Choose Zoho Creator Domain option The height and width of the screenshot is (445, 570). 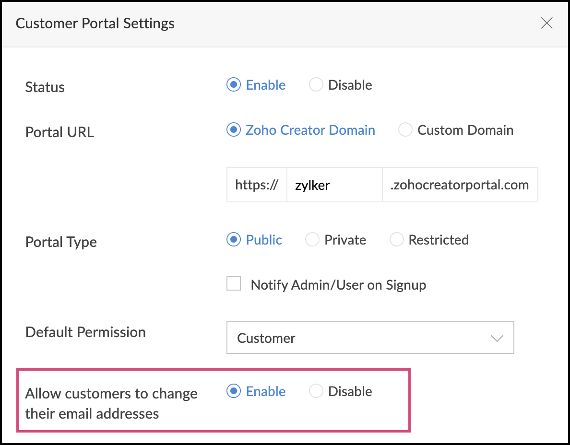(234, 130)
